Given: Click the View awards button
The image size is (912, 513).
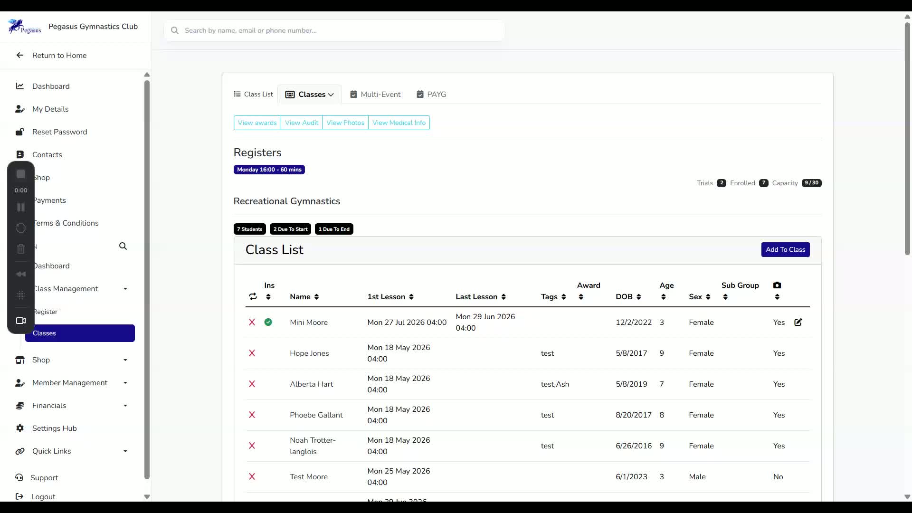Looking at the screenshot, I should click(257, 123).
